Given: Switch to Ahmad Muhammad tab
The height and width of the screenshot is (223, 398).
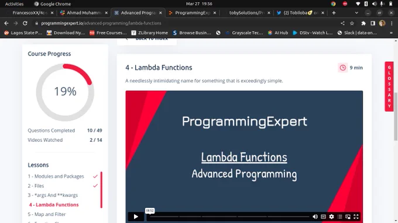Looking at the screenshot, I should click(x=84, y=13).
